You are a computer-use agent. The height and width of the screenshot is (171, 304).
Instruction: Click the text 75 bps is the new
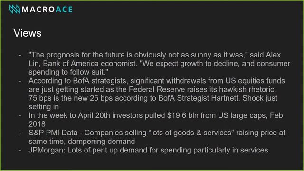click(58, 98)
